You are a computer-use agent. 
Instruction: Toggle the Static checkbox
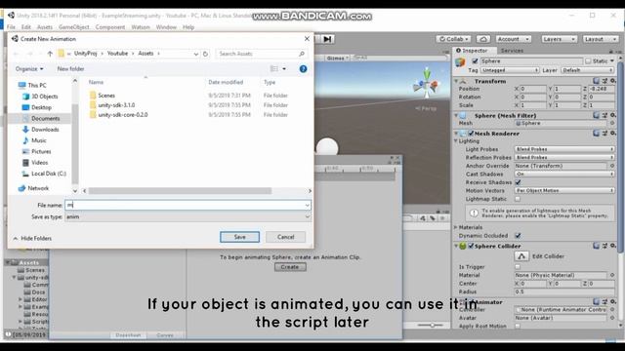[x=588, y=61]
